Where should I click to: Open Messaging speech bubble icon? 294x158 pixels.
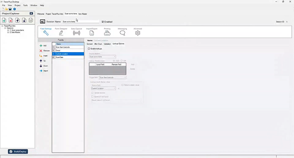(x=122, y=33)
